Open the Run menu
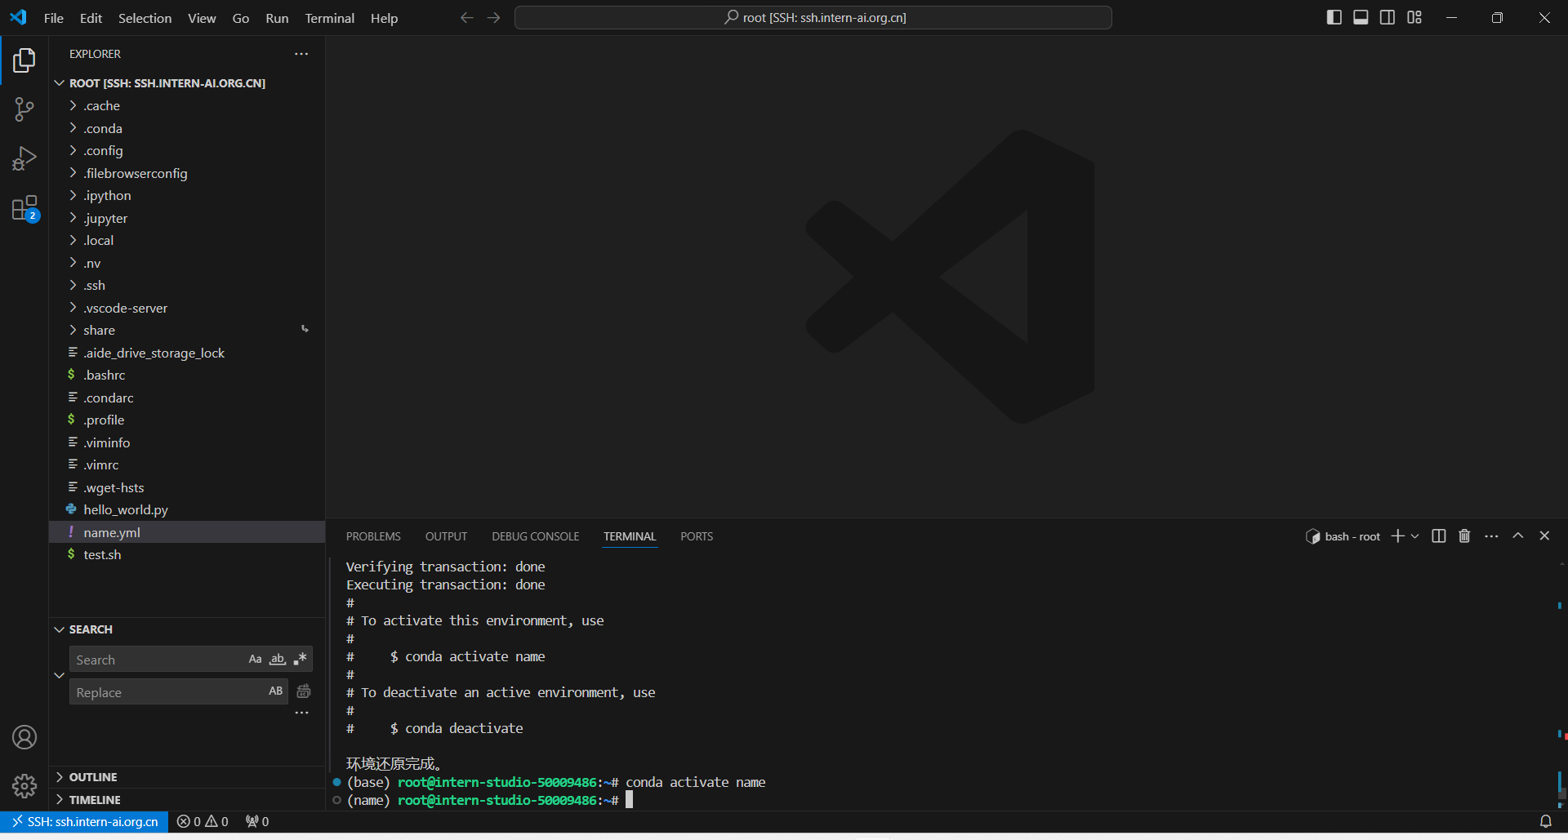1568x840 pixels. (277, 18)
